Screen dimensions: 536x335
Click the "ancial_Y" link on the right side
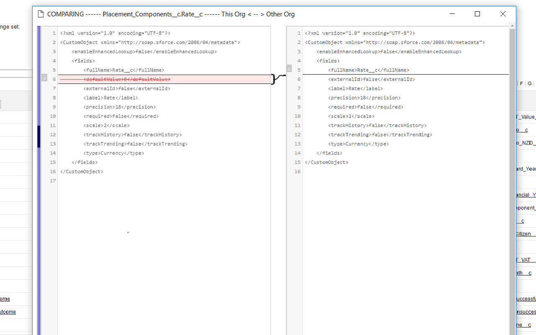click(x=525, y=195)
